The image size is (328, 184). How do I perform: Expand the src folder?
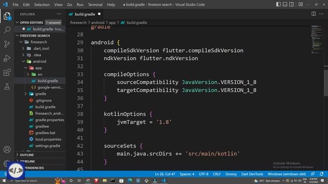click(x=28, y=74)
